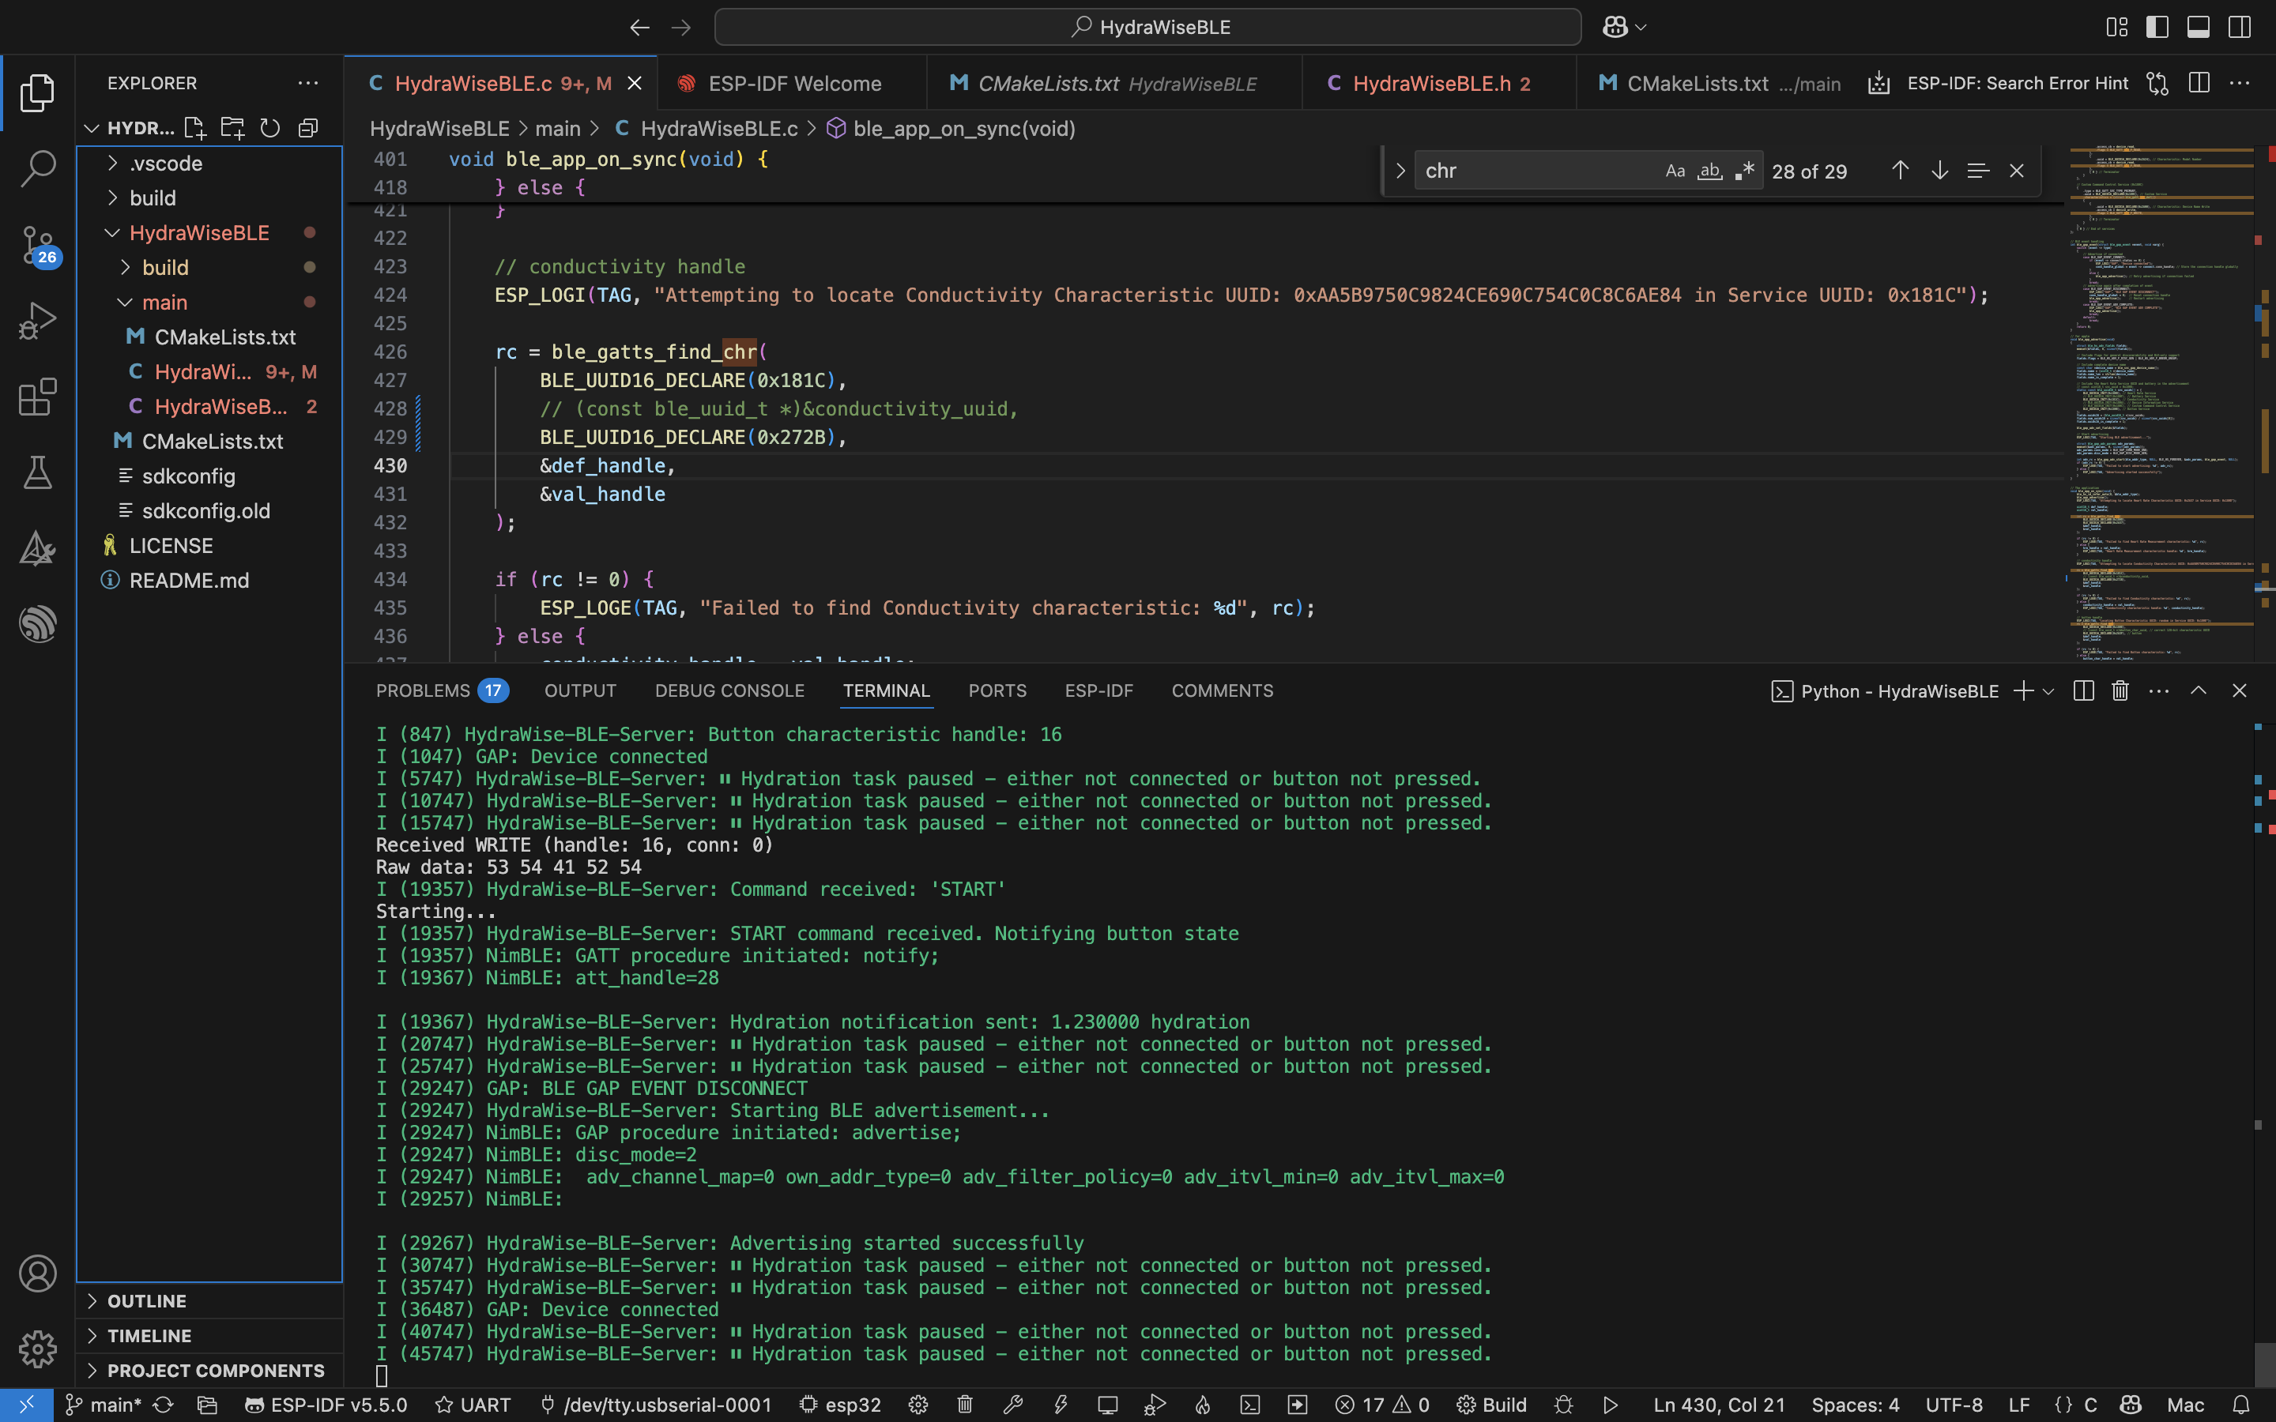Refresh the Explorer file tree
This screenshot has width=2276, height=1422.
270,128
